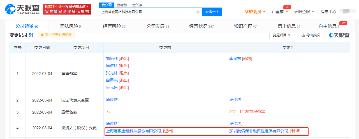Switch to the 公司背景 tab
This screenshot has width=359, height=139.
[27, 26]
